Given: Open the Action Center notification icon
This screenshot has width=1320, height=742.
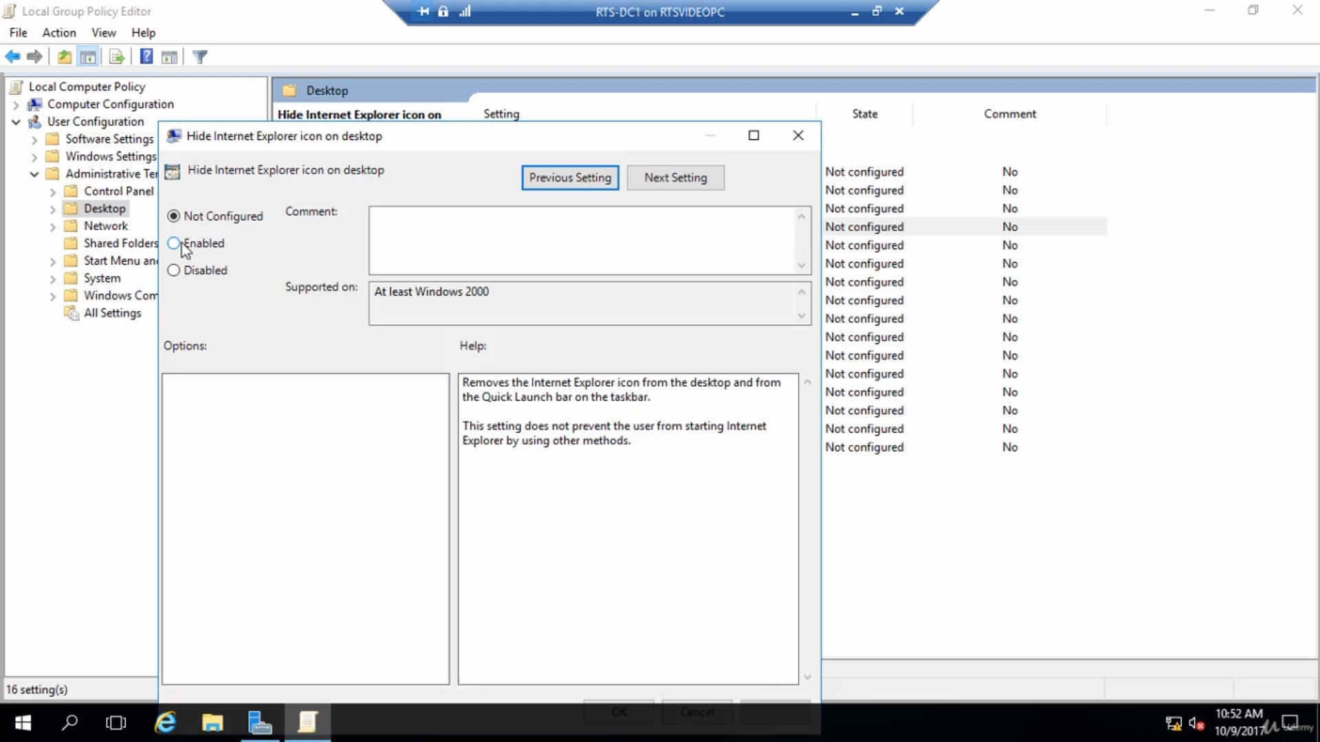Looking at the screenshot, I should pyautogui.click(x=1290, y=723).
